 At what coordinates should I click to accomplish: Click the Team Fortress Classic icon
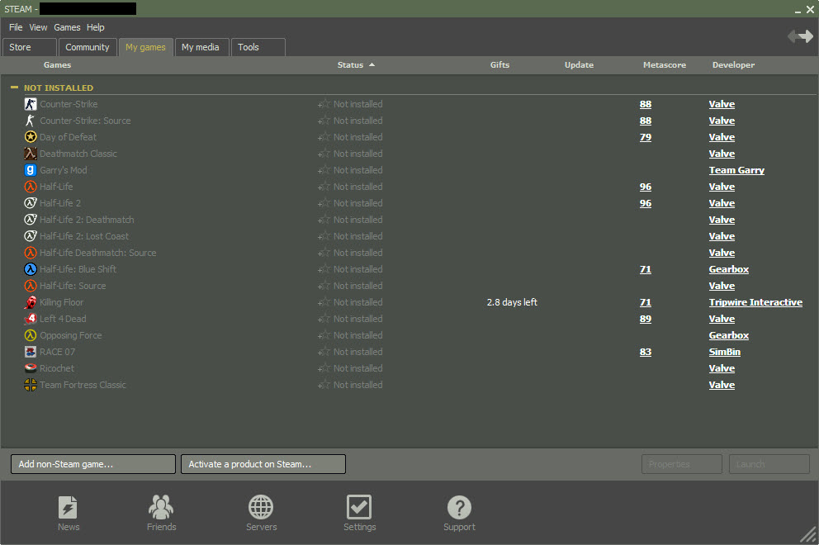pyautogui.click(x=31, y=385)
